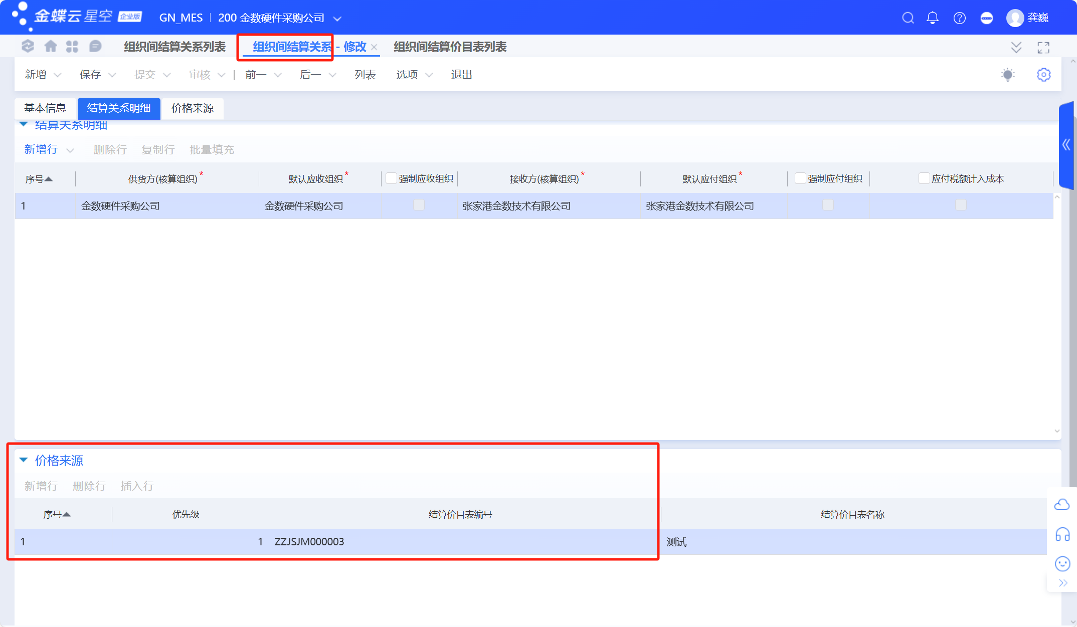
Task: Open the app grid menu icon
Action: [x=72, y=47]
